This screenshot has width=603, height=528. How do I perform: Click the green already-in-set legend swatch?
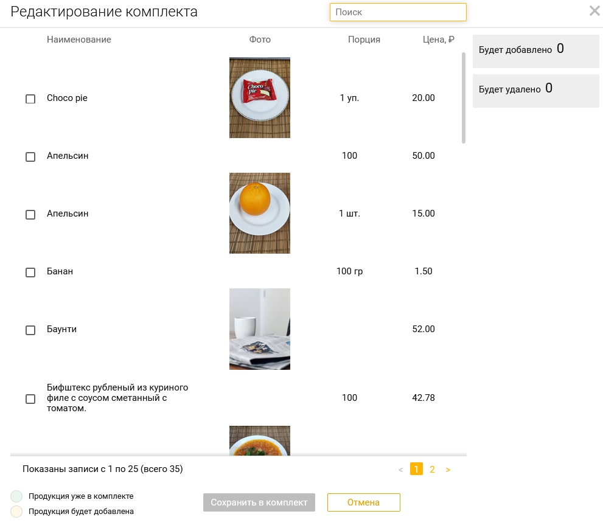click(x=16, y=496)
